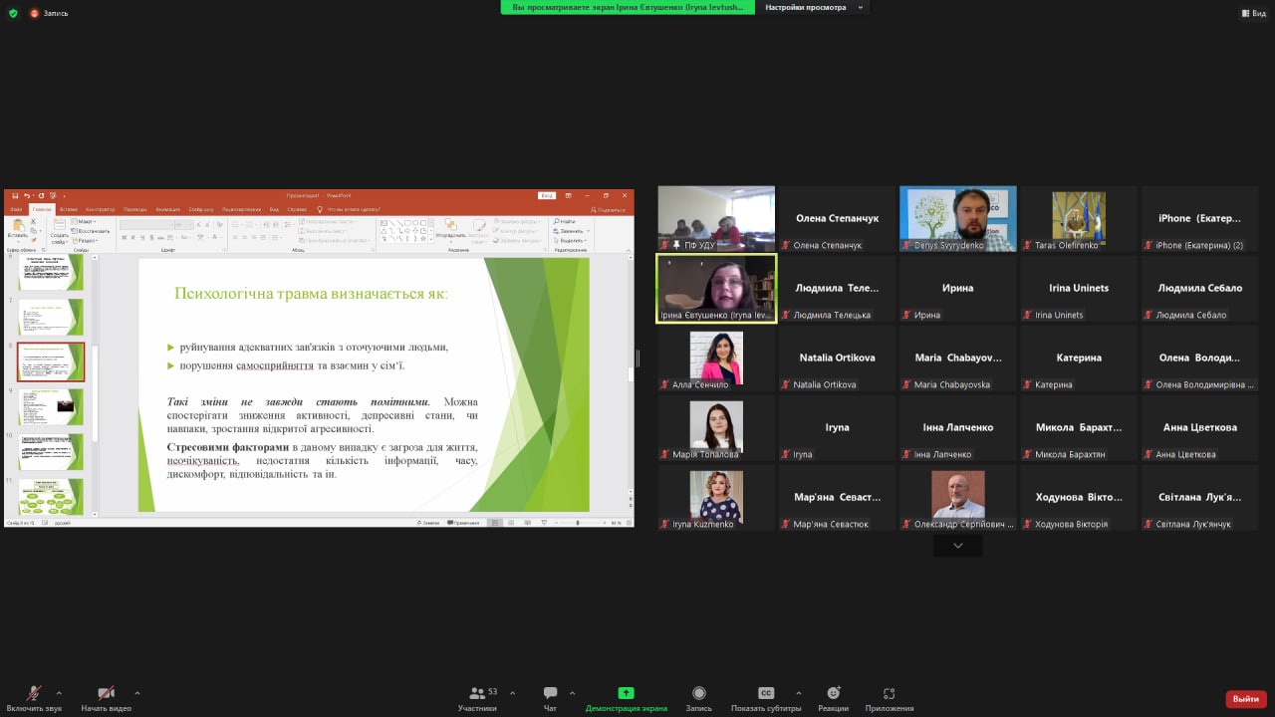The height and width of the screenshot is (717, 1275).
Task: Expand the arrow next to Участники
Action: 512,692
